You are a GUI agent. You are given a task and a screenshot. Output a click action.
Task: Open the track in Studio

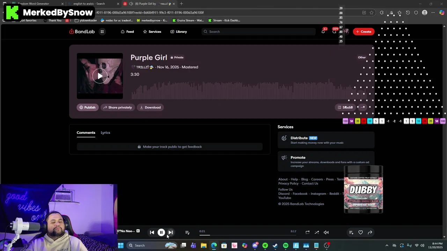point(345,107)
